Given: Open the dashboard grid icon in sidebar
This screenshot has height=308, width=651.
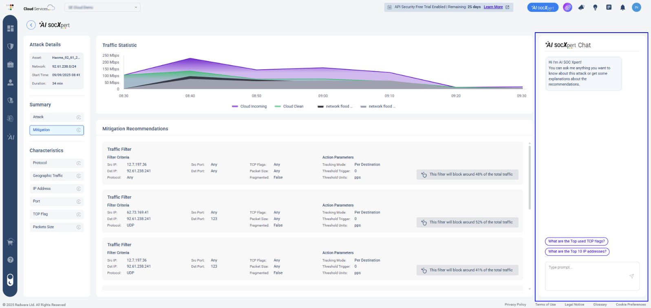Looking at the screenshot, I should tap(11, 29).
